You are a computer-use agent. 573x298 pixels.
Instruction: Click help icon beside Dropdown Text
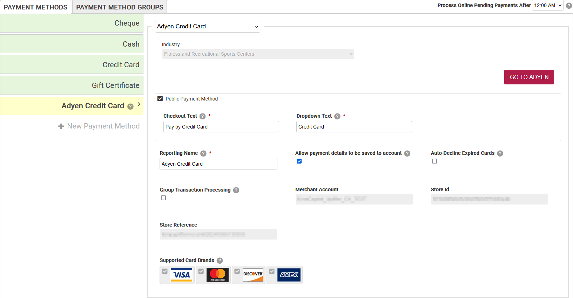point(337,116)
